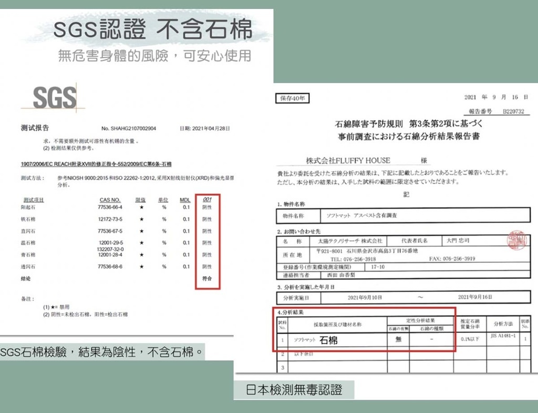
Task: Click the caption "SGS石棉檢驗，結果為陰性，不含石棉。"
Action: click(x=102, y=352)
